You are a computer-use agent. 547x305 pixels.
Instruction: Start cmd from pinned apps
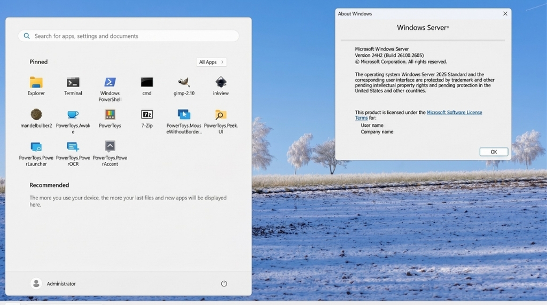click(147, 82)
